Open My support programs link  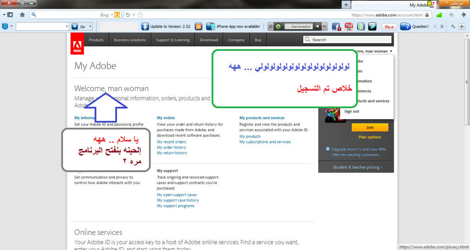click(x=176, y=206)
